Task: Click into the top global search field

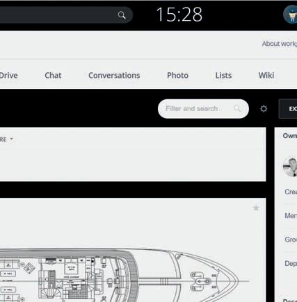Action: (66, 15)
